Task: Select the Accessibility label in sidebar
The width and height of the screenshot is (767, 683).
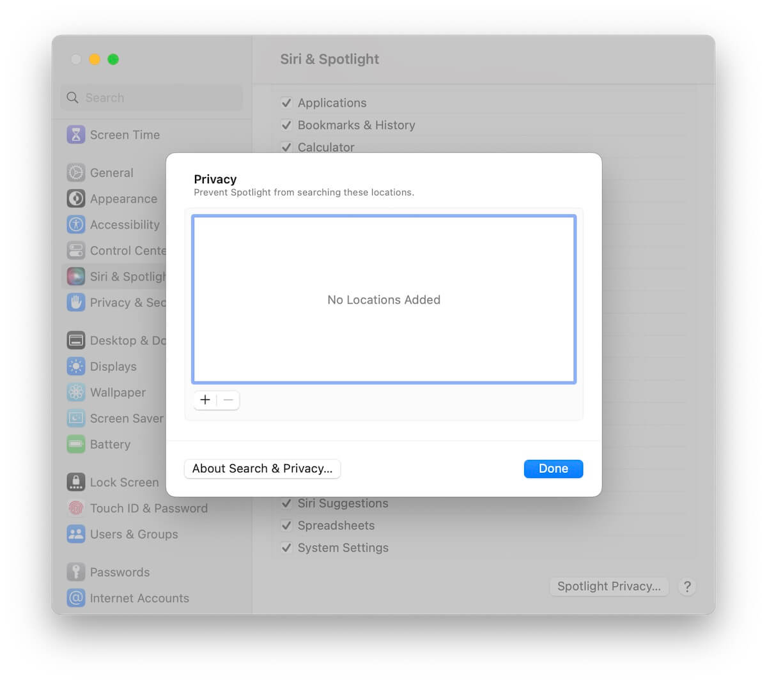Action: (125, 225)
